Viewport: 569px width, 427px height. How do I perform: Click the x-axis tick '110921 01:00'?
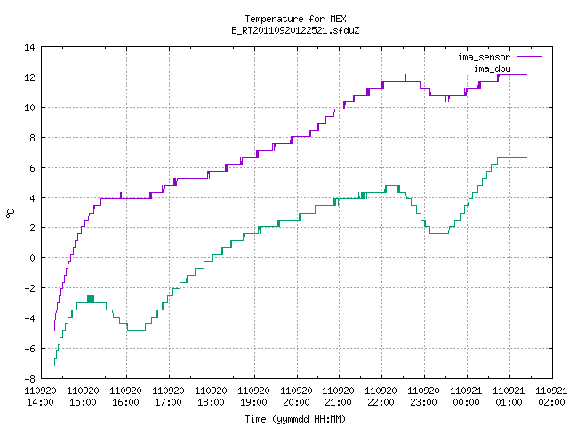click(x=509, y=397)
